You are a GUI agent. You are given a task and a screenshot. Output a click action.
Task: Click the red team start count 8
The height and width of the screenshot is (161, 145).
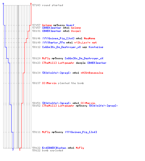click(x=31, y=4)
